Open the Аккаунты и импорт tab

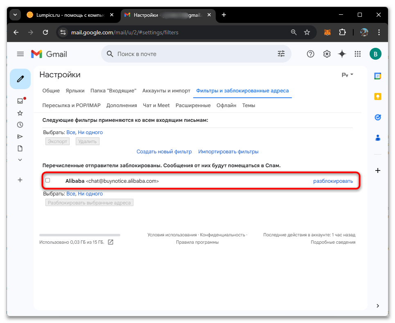coord(166,90)
